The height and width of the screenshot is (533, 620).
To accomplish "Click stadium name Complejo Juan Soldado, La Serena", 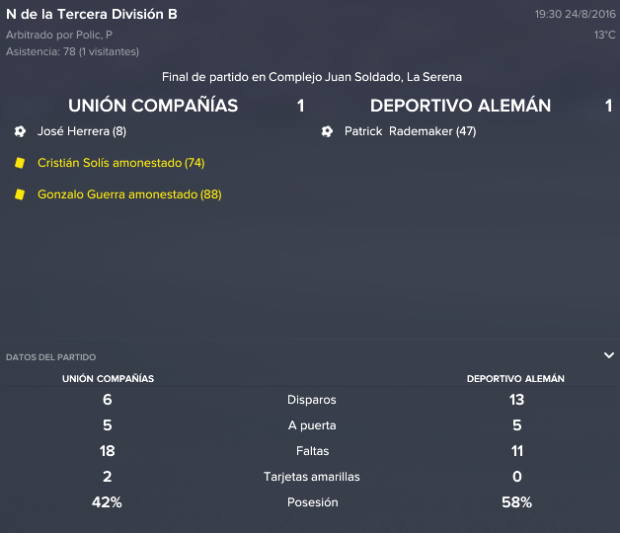I will [365, 77].
